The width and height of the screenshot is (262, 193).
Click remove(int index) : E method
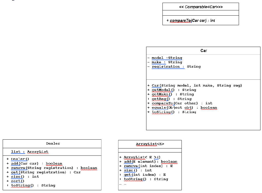tap(146, 166)
